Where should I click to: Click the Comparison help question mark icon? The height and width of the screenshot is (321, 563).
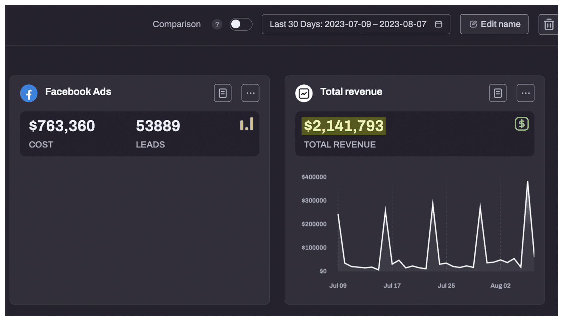(x=217, y=24)
